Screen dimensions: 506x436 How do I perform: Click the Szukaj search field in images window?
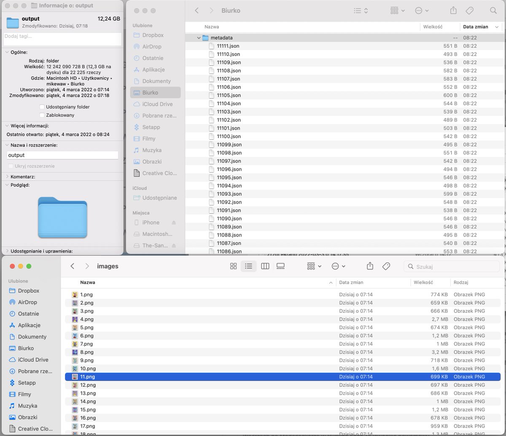coord(452,266)
